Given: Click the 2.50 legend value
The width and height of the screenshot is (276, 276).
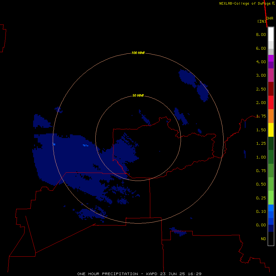Looking at the screenshot, I should (261, 89).
